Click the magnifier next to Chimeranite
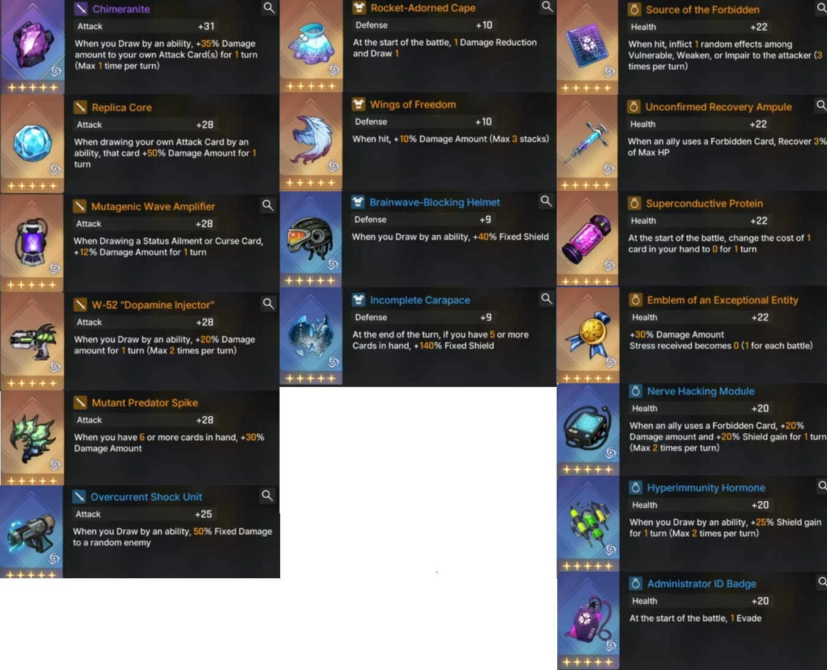The image size is (827, 670). coord(269,8)
